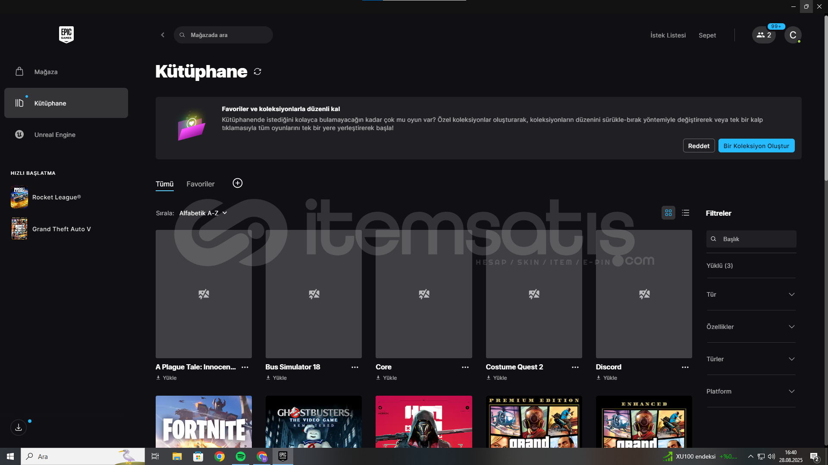Open options menu for Costume Quest 2

[575, 367]
